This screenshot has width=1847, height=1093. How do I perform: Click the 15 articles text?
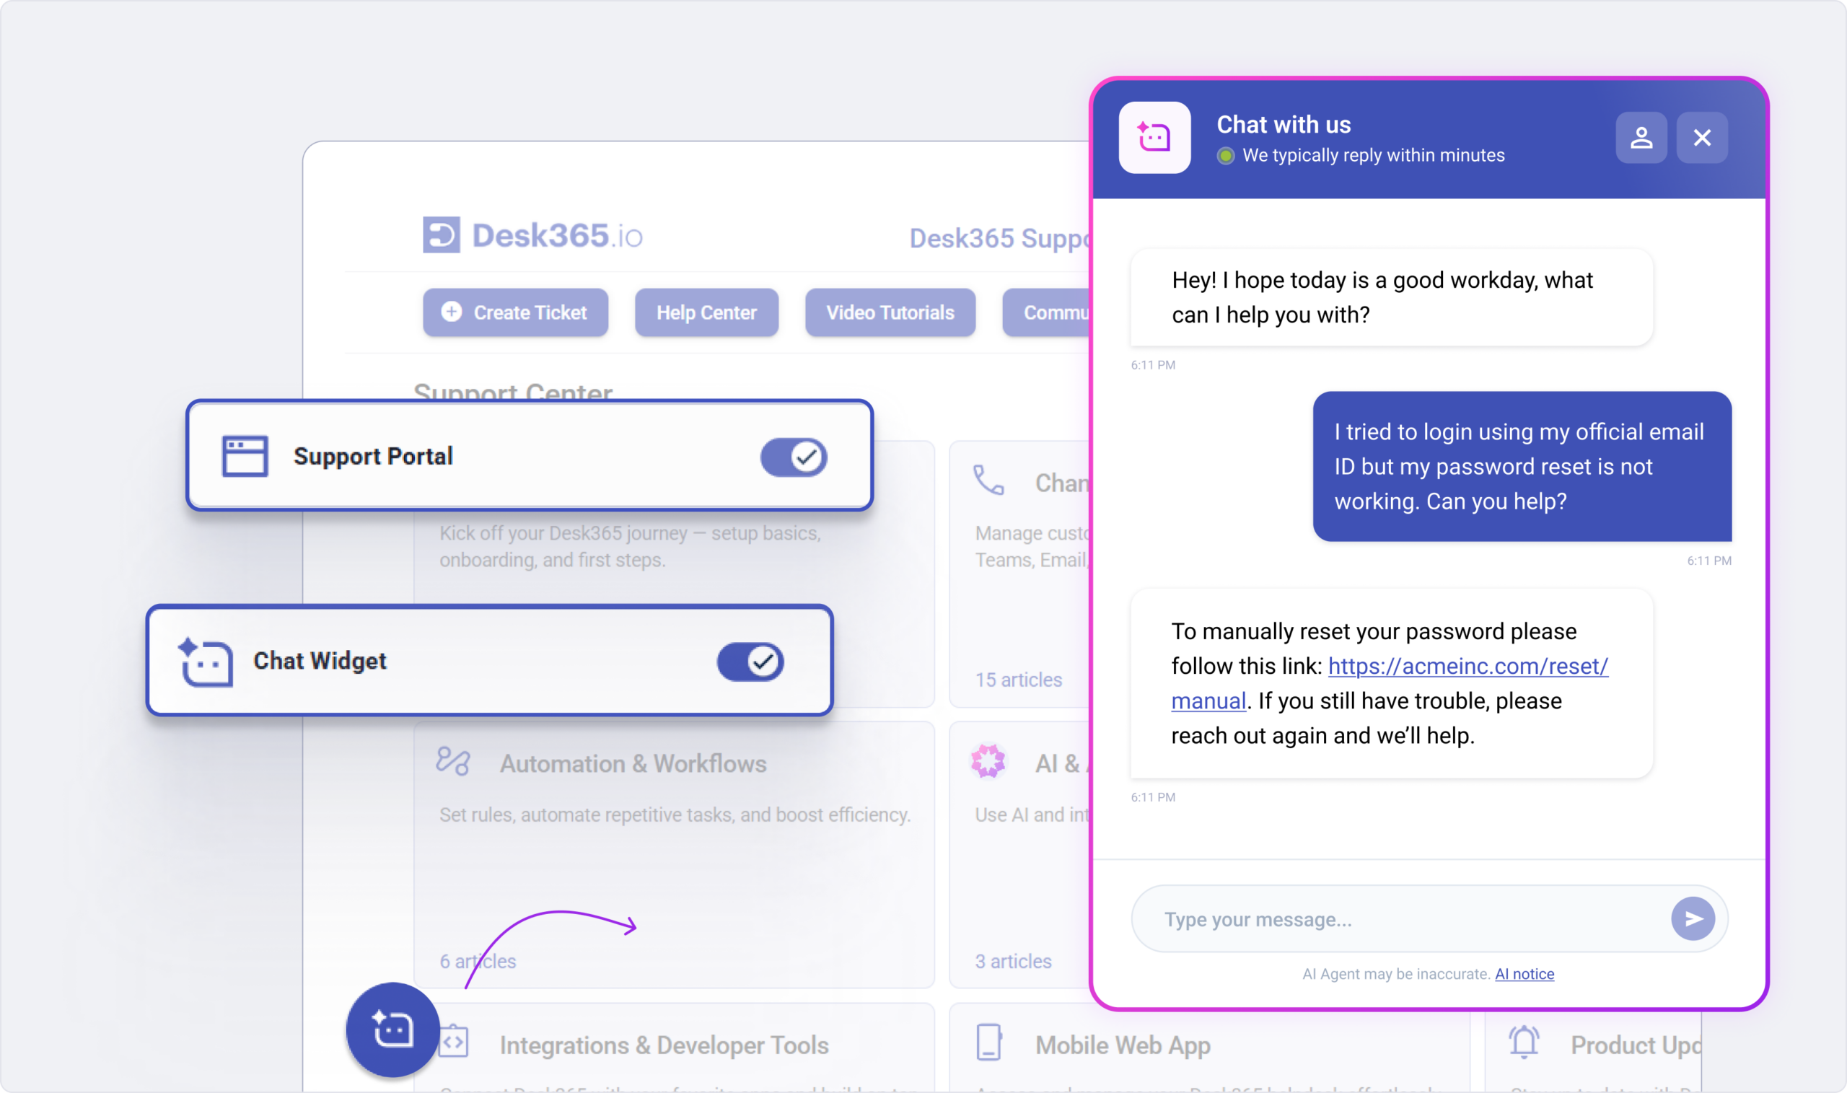[1019, 679]
